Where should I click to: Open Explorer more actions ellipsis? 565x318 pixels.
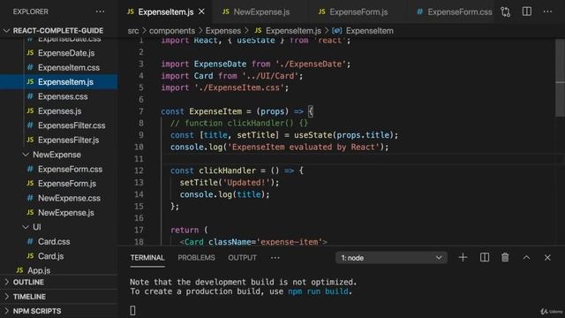point(100,11)
